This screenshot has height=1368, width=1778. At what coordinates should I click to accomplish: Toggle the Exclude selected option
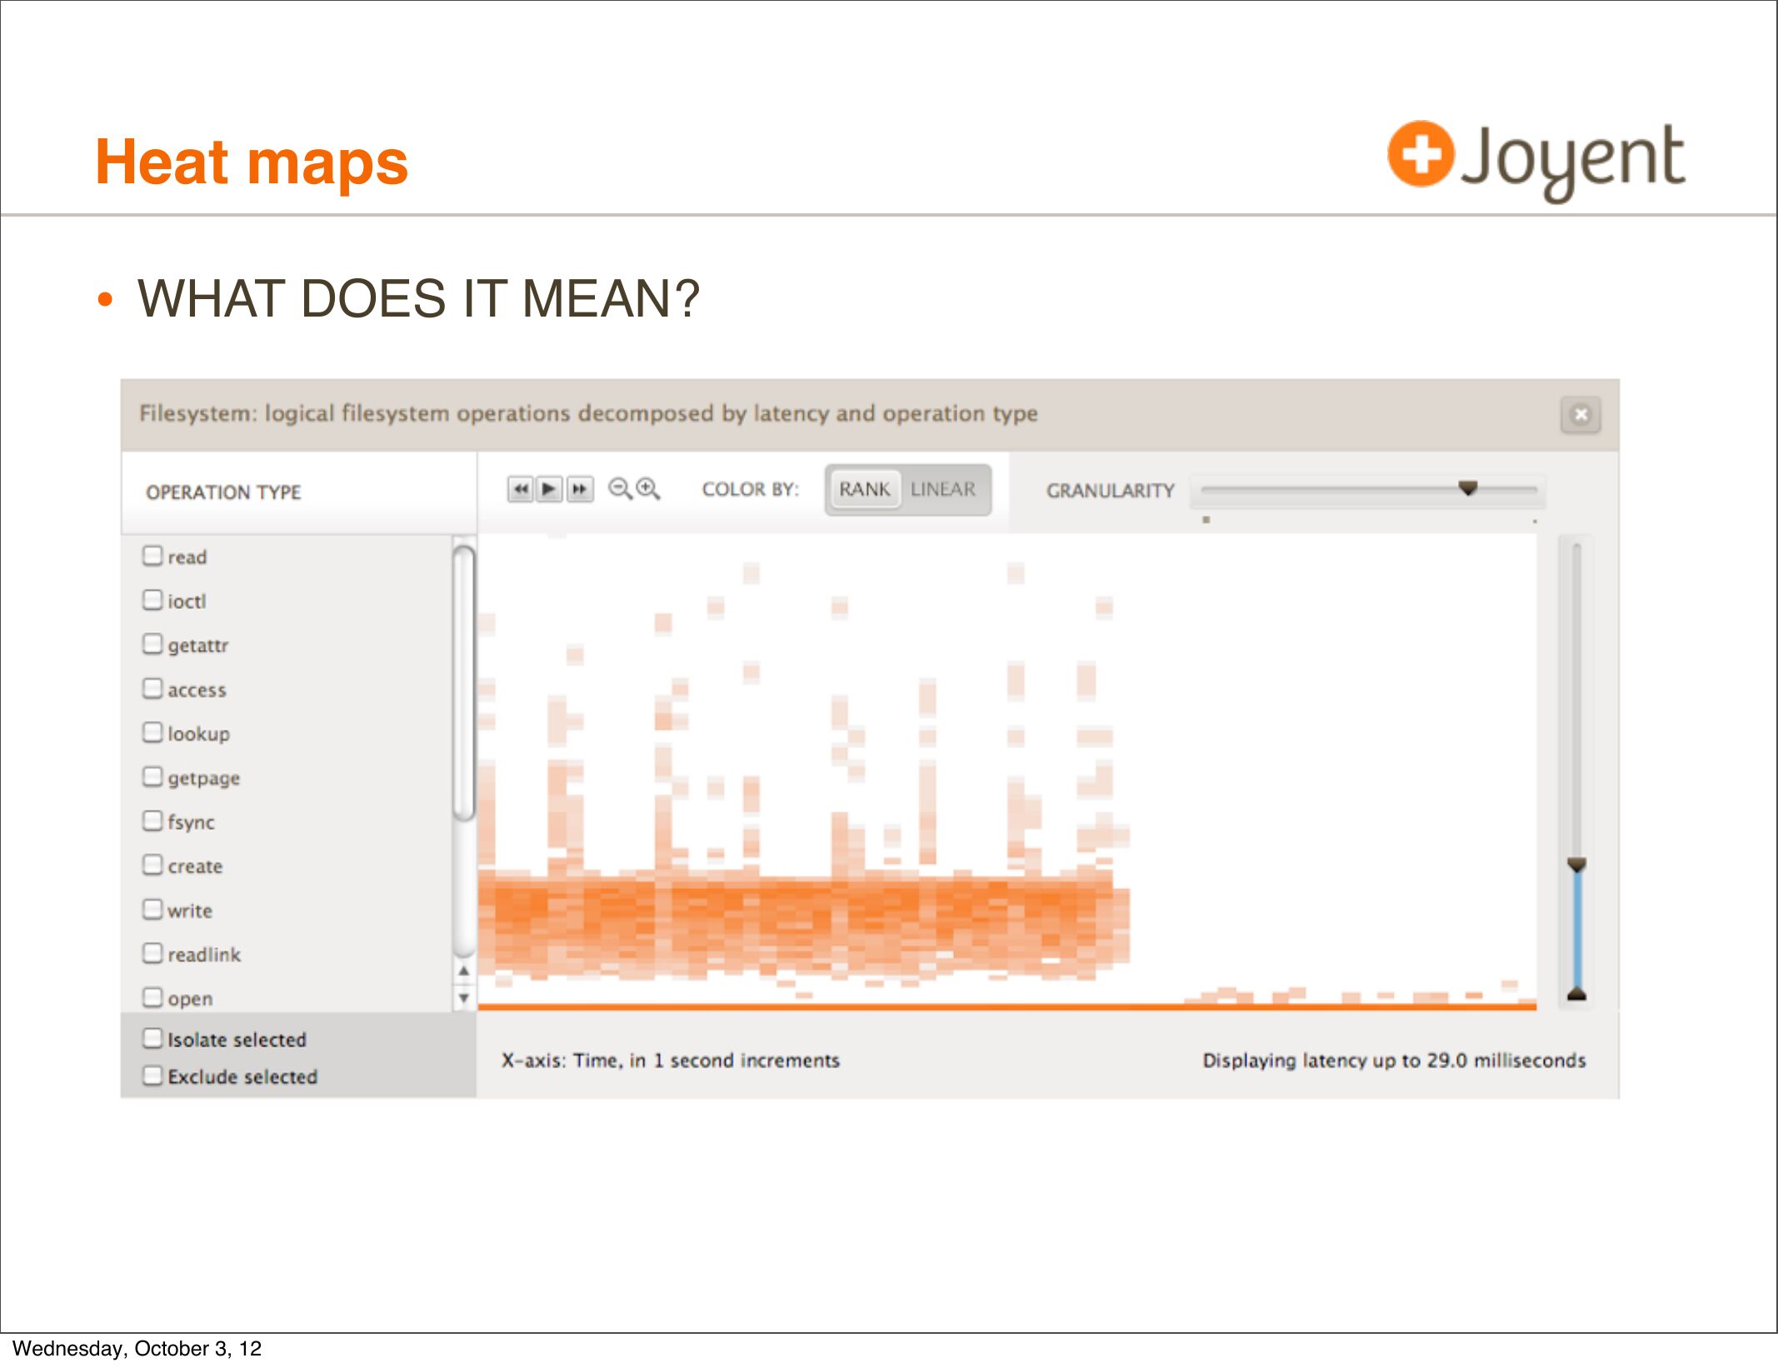[152, 1076]
